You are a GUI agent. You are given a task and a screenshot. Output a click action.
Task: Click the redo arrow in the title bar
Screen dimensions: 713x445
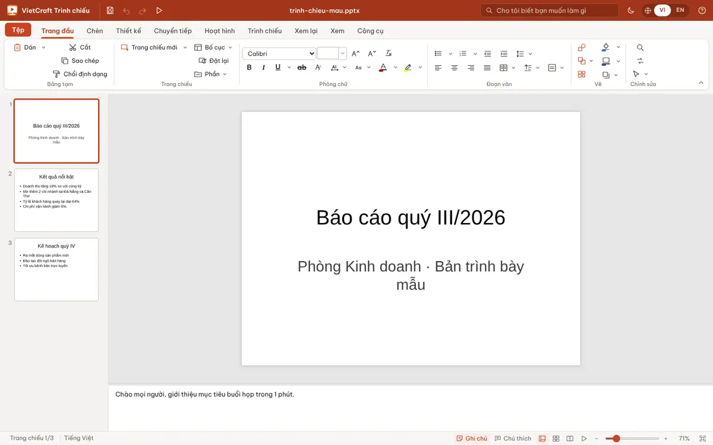142,11
